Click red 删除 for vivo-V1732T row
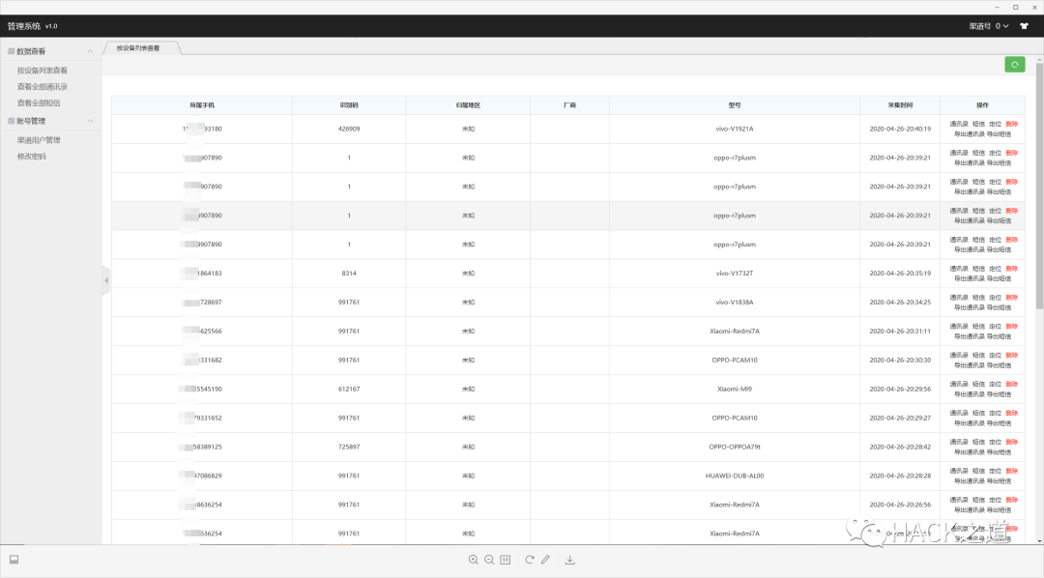1044x578 pixels. [1012, 269]
